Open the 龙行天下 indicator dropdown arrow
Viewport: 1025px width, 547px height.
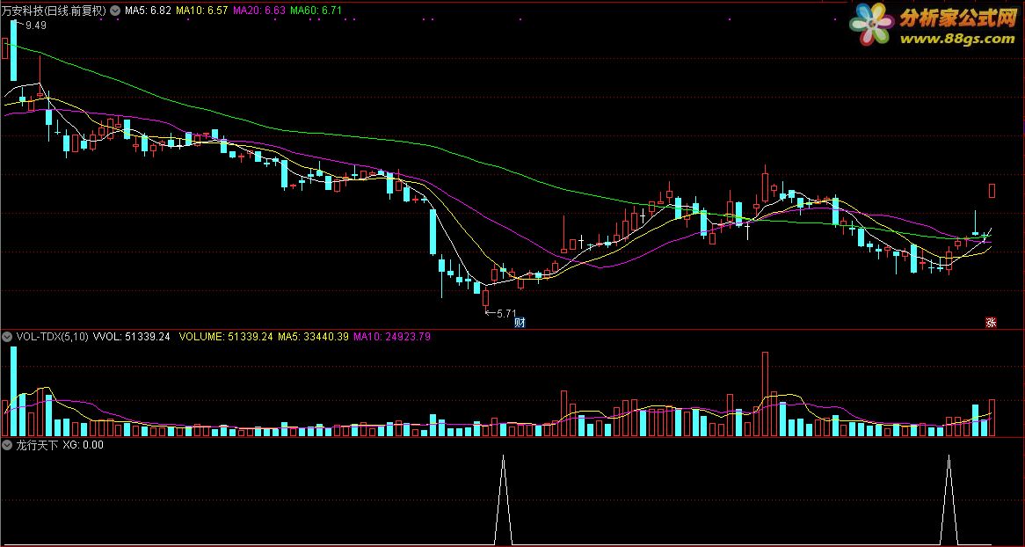point(7,445)
